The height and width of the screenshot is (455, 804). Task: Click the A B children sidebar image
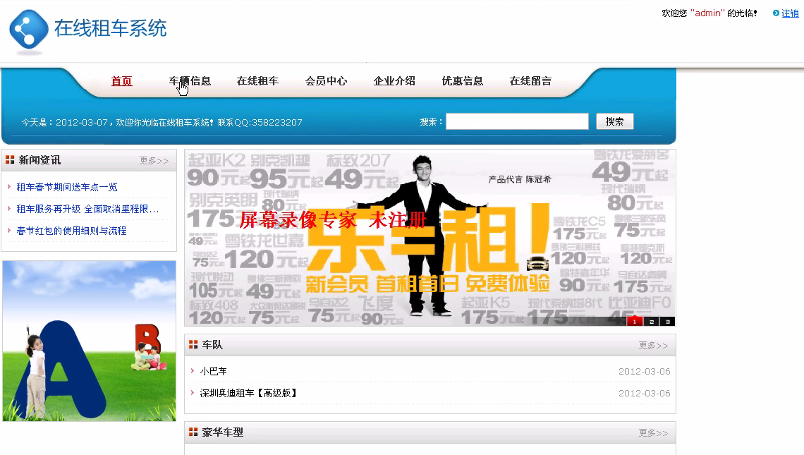click(90, 341)
